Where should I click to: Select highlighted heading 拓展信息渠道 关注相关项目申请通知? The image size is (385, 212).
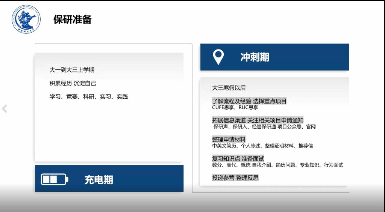point(258,120)
